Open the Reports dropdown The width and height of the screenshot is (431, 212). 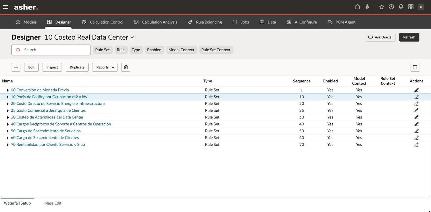pyautogui.click(x=105, y=67)
